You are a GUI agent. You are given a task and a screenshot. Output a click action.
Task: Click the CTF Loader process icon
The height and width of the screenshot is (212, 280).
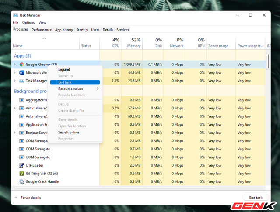click(x=21, y=165)
